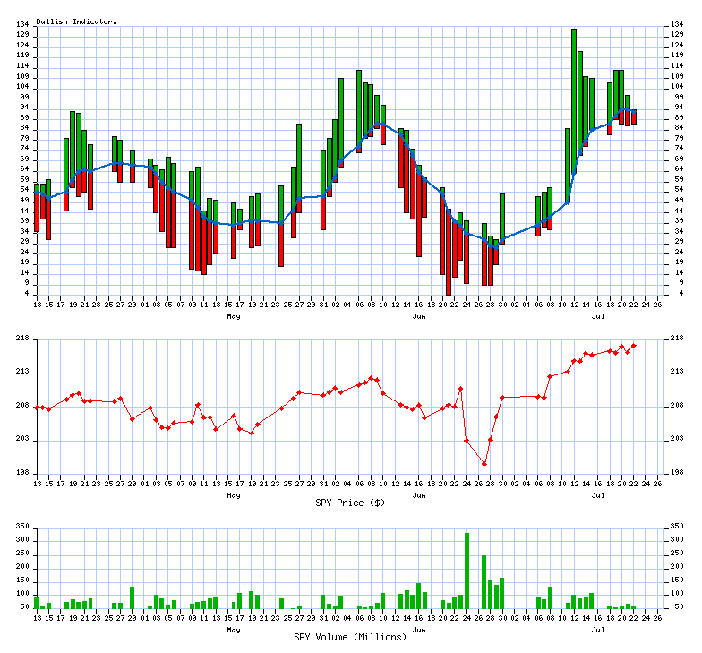Click the blue trend line's lowest point
The image size is (702, 653).
coord(496,247)
